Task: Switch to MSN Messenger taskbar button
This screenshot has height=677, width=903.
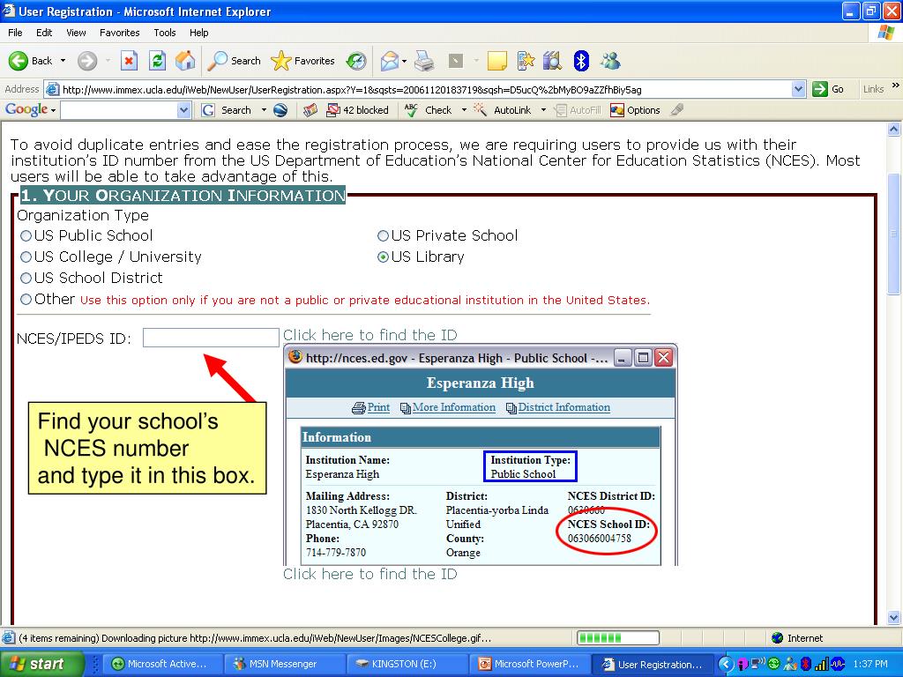Action: [x=283, y=664]
